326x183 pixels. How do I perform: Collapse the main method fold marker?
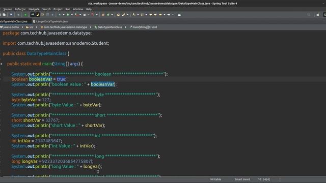click(x=2, y=64)
